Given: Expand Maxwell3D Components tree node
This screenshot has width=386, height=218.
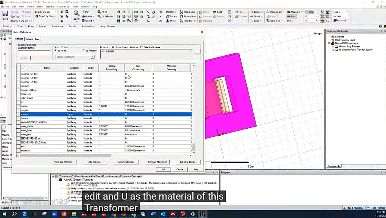Looking at the screenshot, I should pyautogui.click(x=329, y=43).
